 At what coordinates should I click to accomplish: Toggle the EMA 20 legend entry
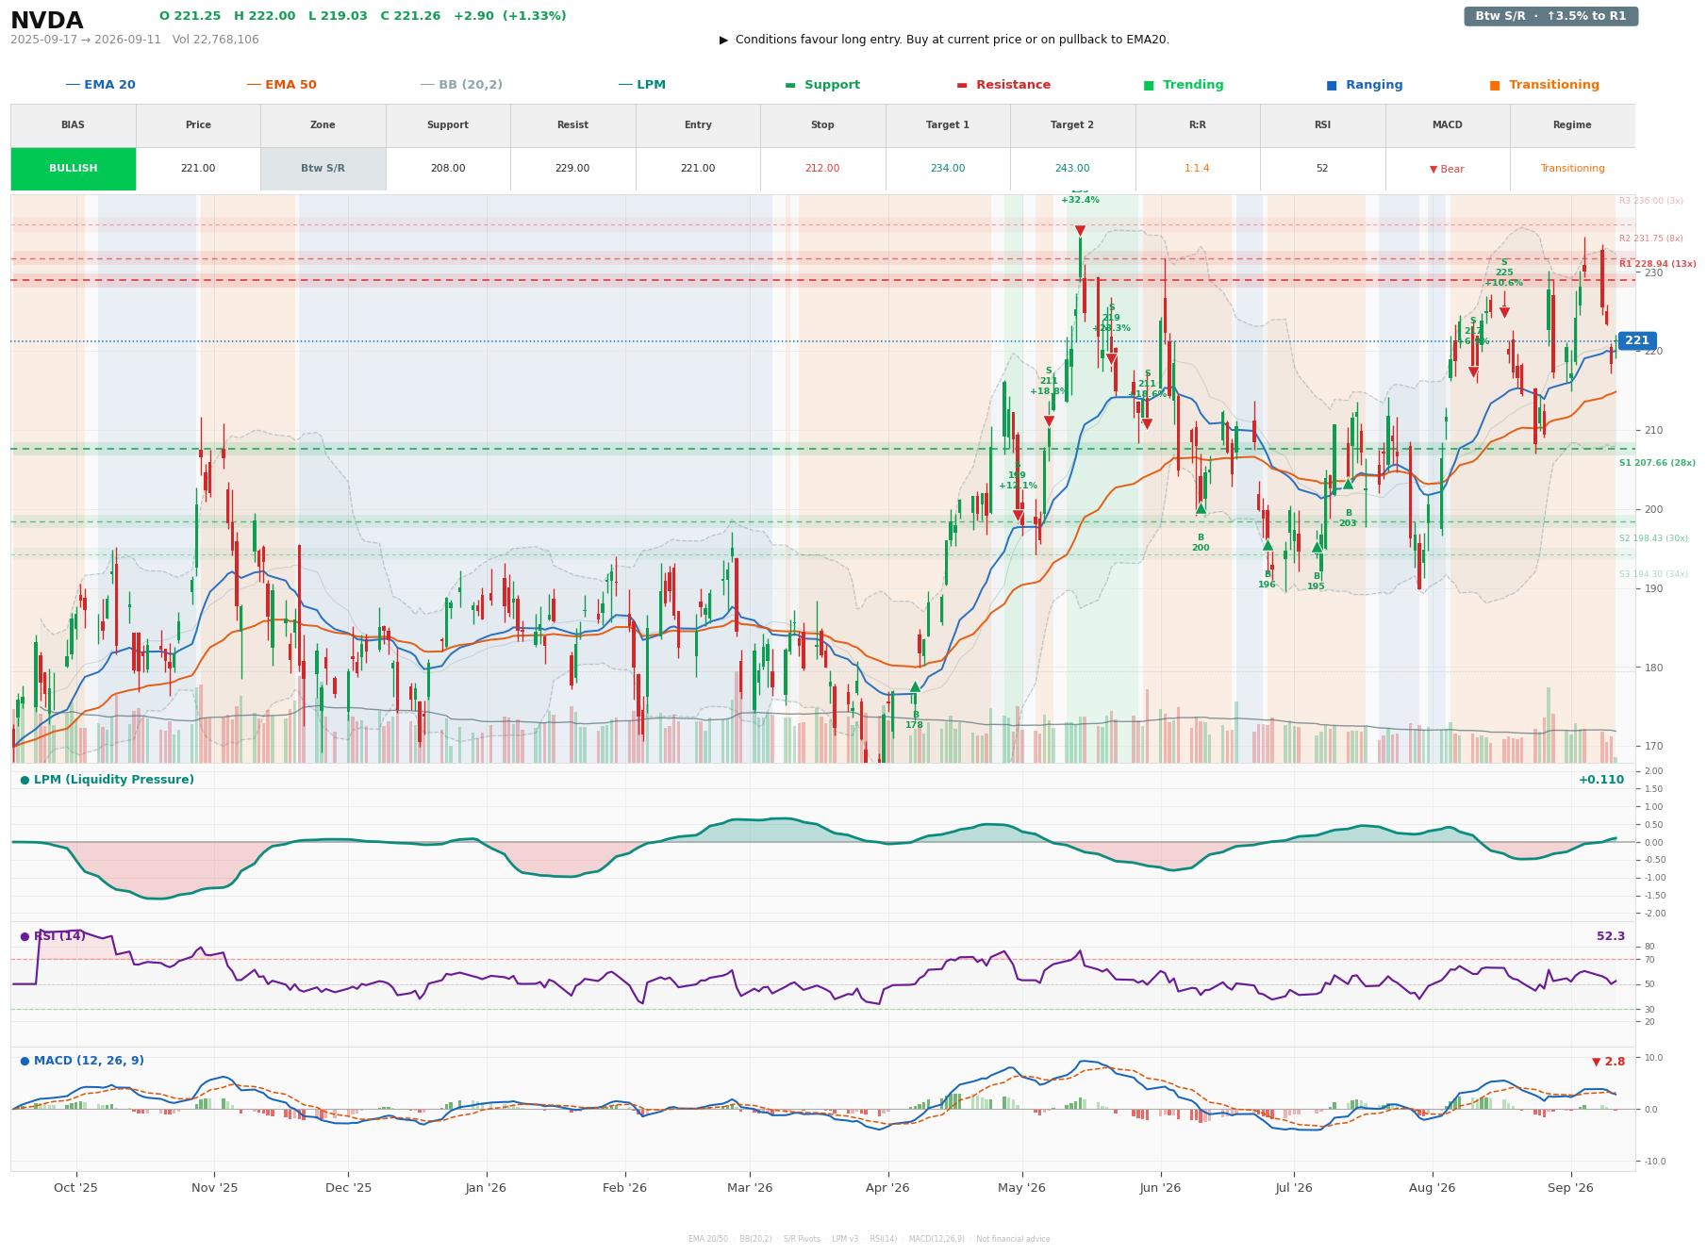[100, 85]
